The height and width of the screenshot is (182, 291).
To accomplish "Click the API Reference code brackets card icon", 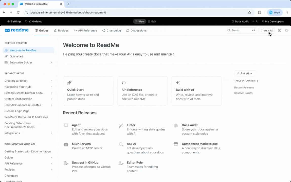I will 124,83.
